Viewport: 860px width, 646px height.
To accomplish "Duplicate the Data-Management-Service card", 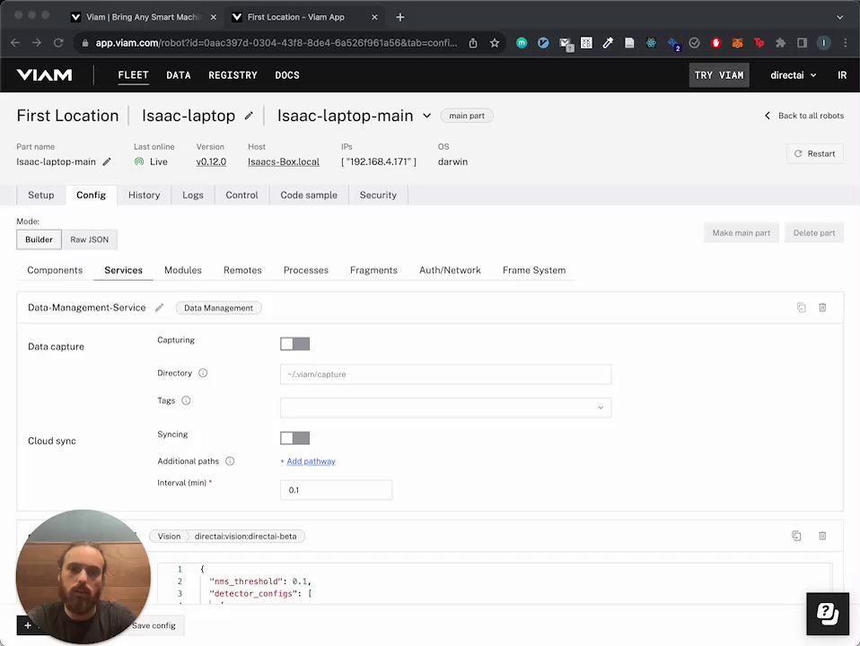I will pos(802,308).
